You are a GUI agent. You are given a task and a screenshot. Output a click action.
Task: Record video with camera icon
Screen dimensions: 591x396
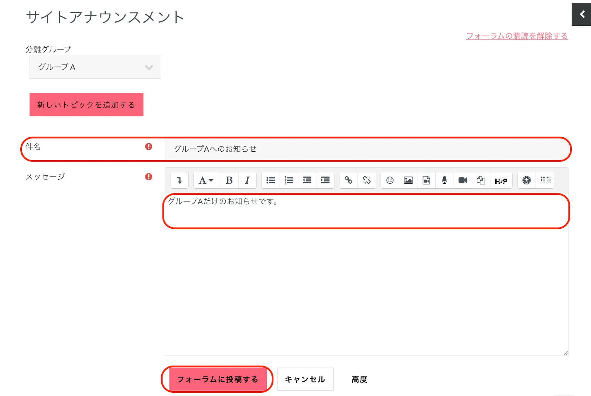(x=462, y=180)
